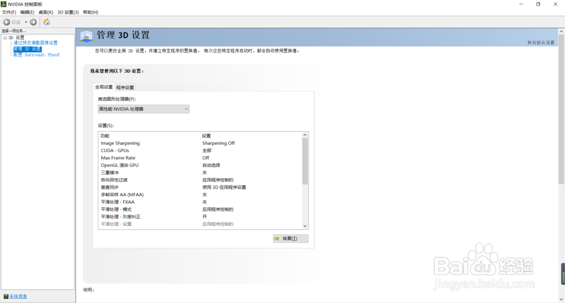Click the NVIDIA app icon in title bar
Image resolution: width=565 pixels, height=303 pixels.
[x=3, y=5]
